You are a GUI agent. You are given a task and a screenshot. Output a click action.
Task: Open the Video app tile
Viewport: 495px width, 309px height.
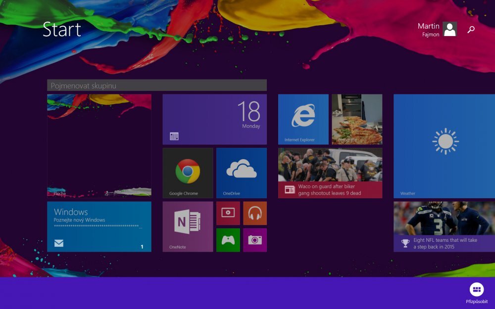(x=228, y=213)
